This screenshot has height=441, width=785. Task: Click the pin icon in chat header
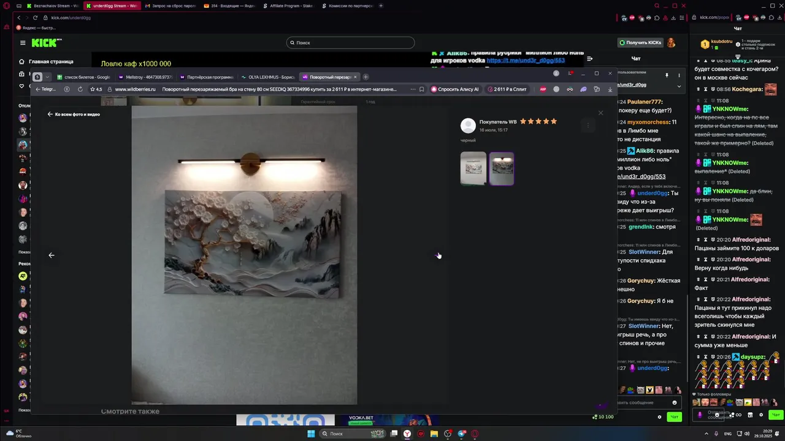(667, 75)
